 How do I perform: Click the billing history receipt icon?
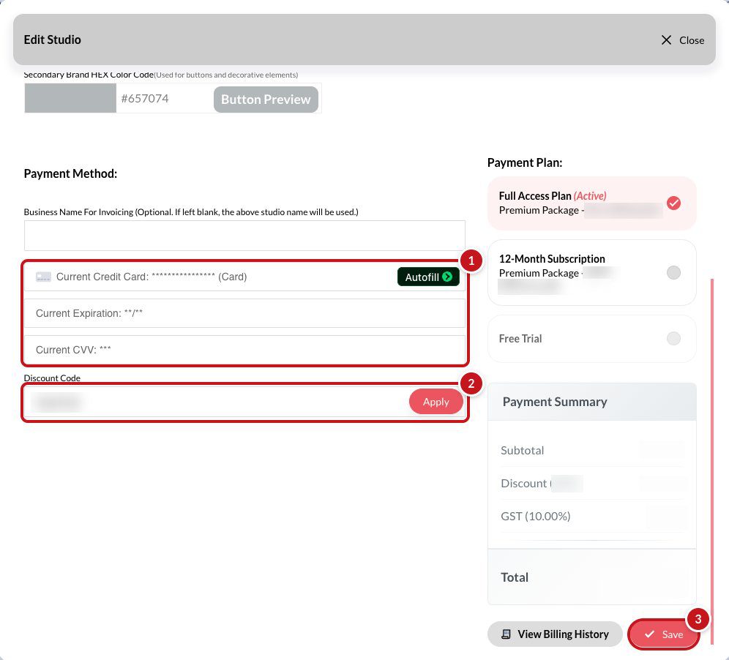[x=506, y=634]
